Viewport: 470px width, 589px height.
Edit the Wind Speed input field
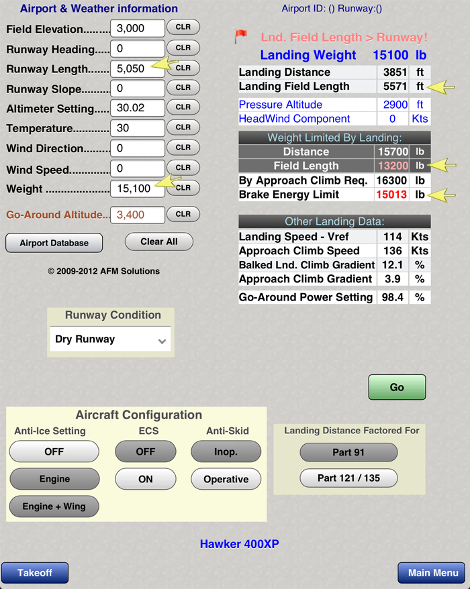(x=138, y=168)
